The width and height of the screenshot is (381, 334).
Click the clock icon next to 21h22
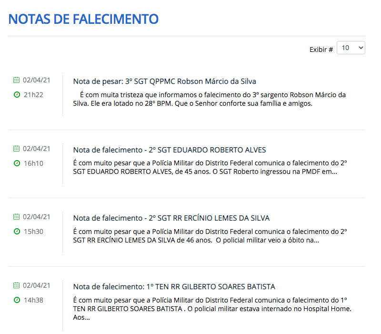(17, 94)
